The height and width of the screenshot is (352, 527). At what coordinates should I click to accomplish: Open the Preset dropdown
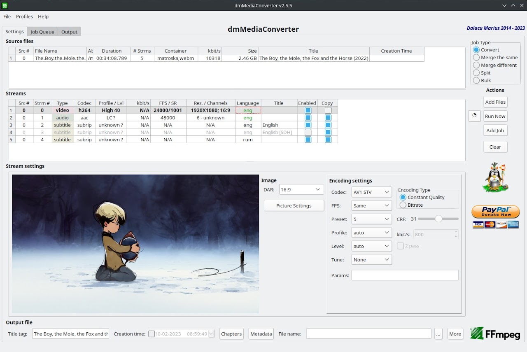click(371, 219)
